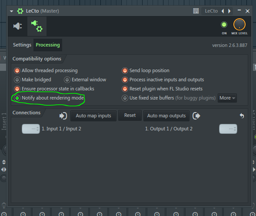The height and width of the screenshot is (216, 256).
Task: Click the MIX LEVEL knob
Action: 239,24
